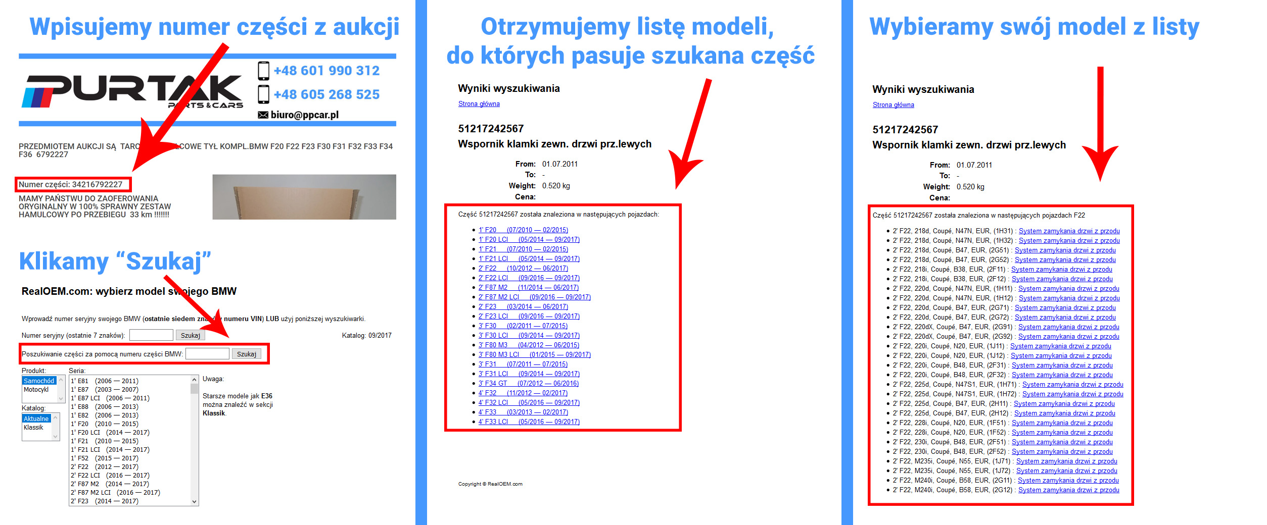Open System zamykania link for 230i B48 (2F52)
The image size is (1267, 525).
pos(1062,451)
